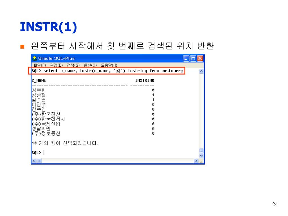Click the vertical scrollbar down arrow
The height and width of the screenshot is (216, 288).
201,156
